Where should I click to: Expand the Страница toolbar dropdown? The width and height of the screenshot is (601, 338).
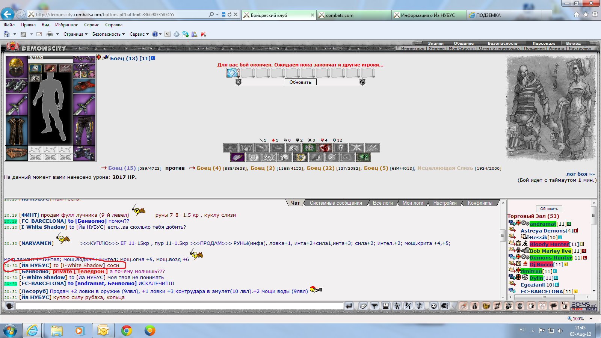tap(76, 34)
